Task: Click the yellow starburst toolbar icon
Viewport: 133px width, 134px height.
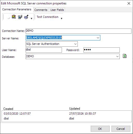Action: click(x=14, y=17)
